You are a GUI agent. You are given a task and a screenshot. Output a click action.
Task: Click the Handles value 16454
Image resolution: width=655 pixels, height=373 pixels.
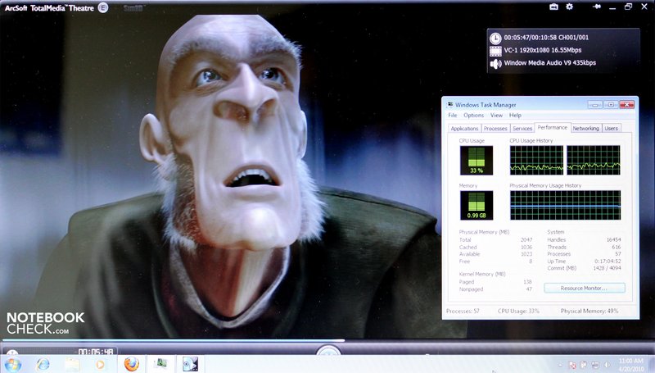point(613,239)
